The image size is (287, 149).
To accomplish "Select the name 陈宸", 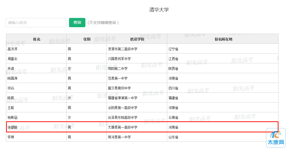I will coord(11,98).
